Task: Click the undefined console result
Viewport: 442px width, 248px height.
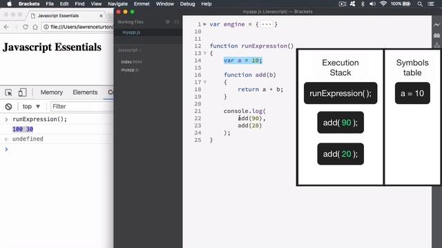Action: coord(28,139)
